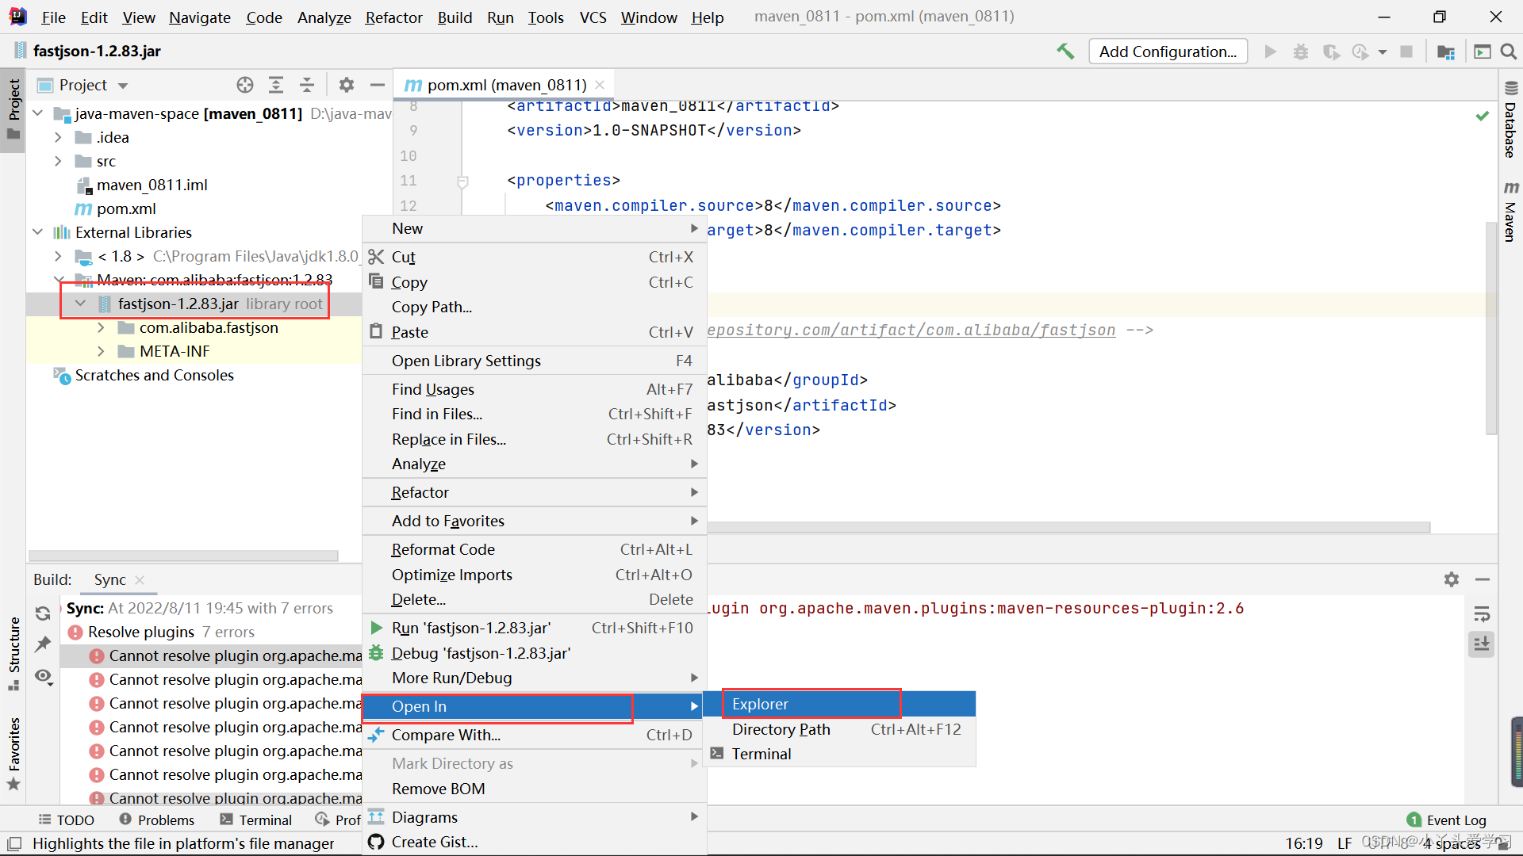Click Add Configuration... button
The height and width of the screenshot is (856, 1523).
(1168, 52)
